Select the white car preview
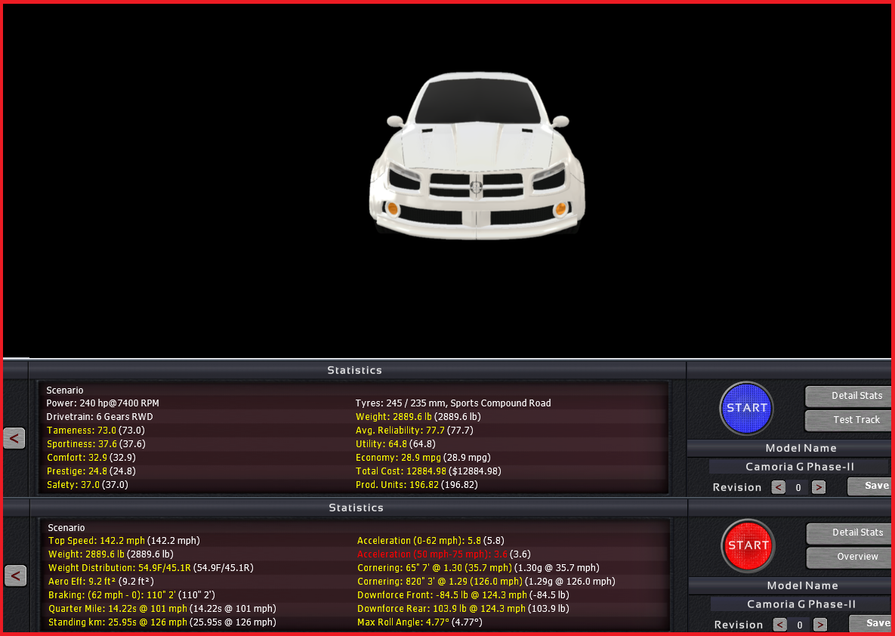 (477, 156)
